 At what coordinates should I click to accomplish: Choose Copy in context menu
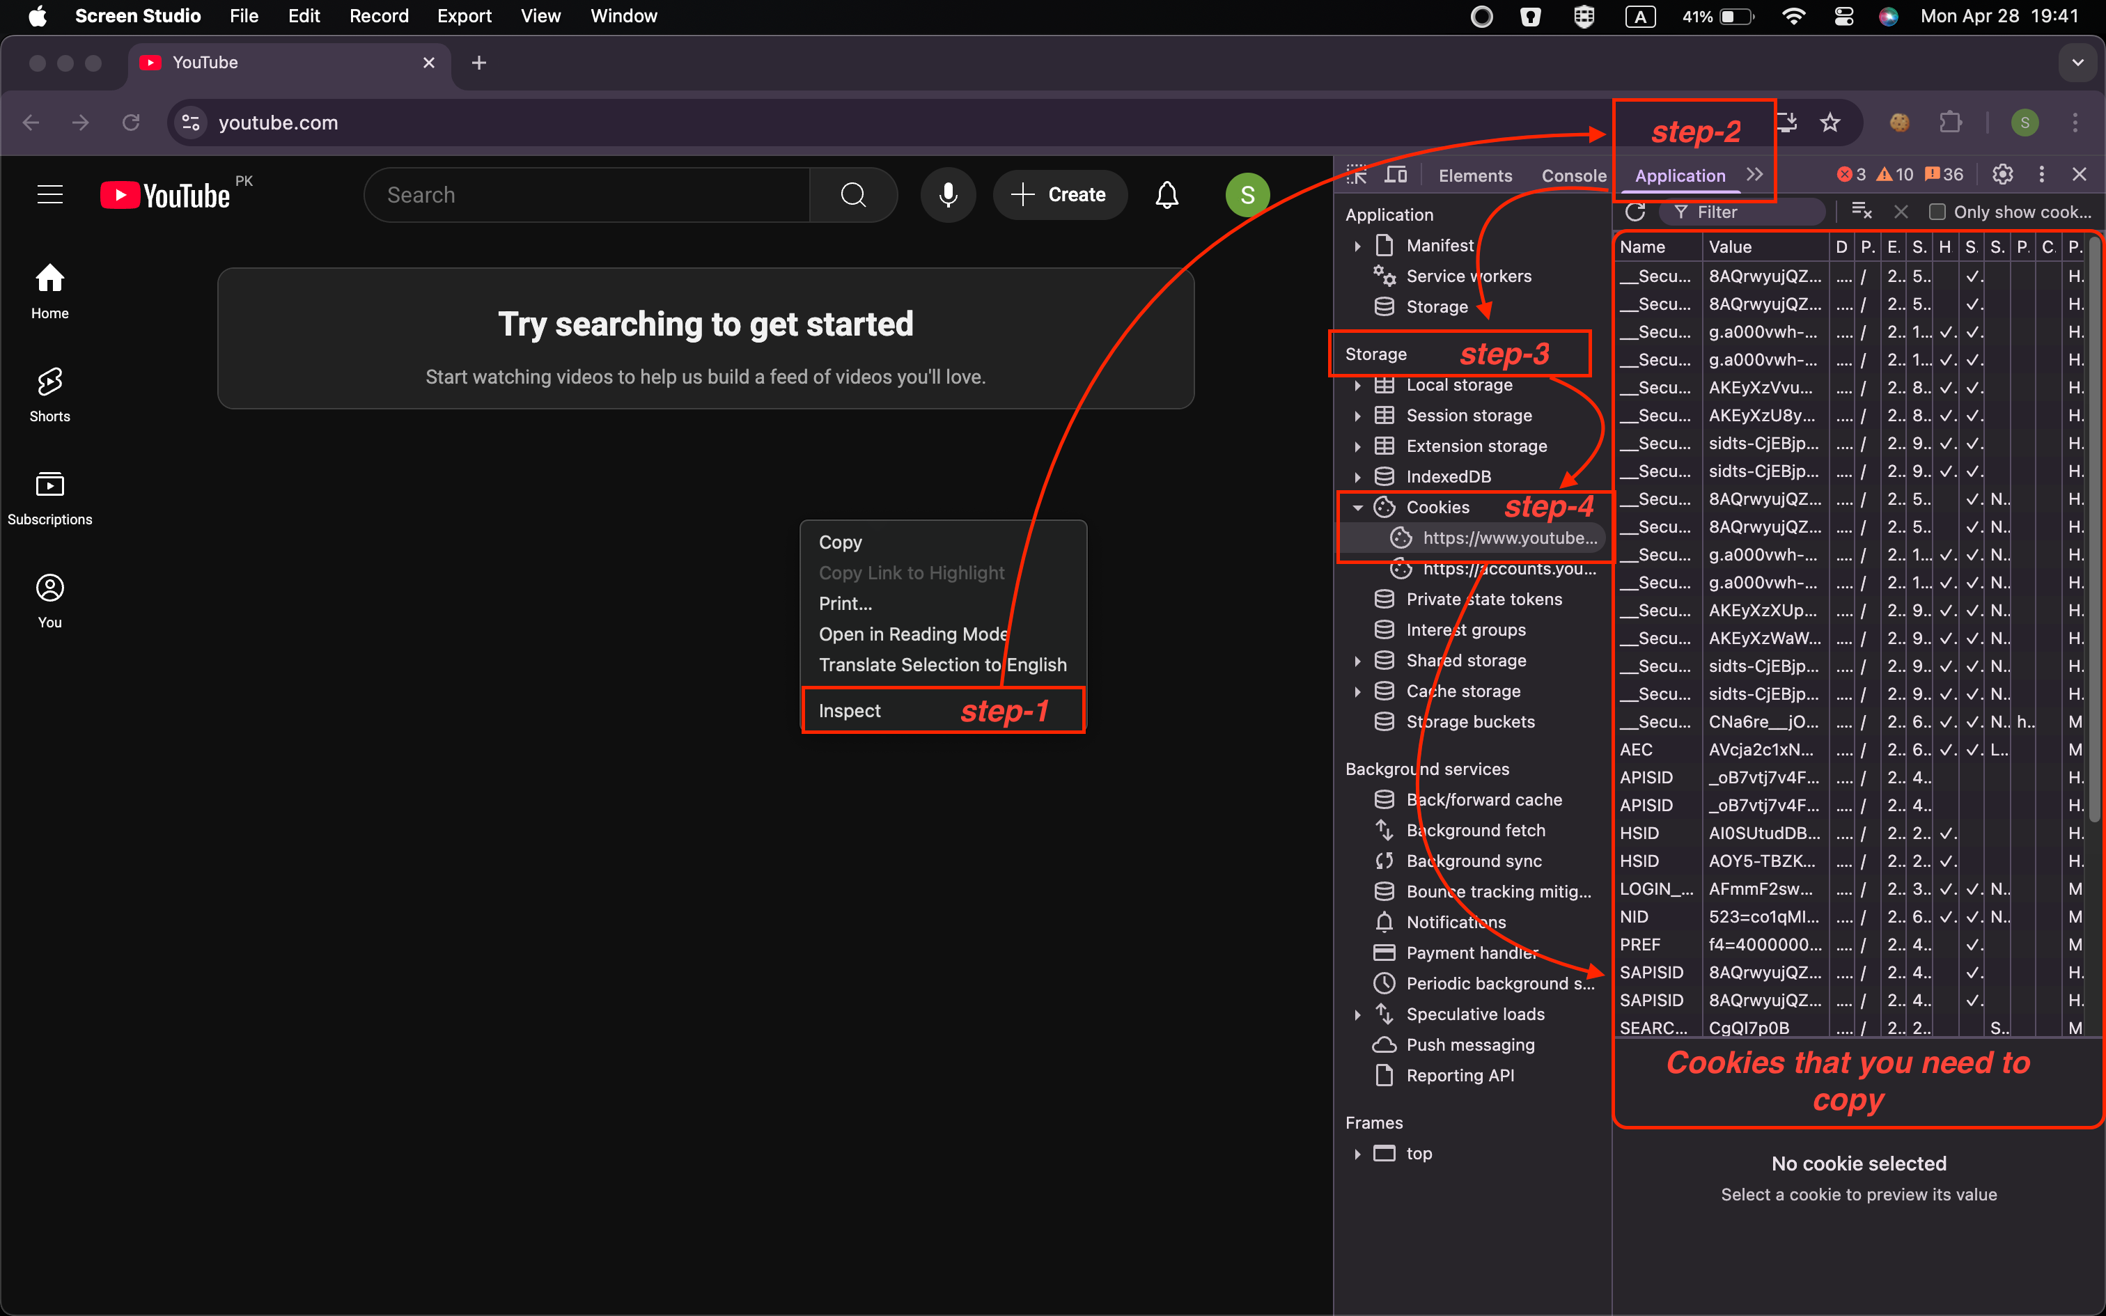(944, 542)
